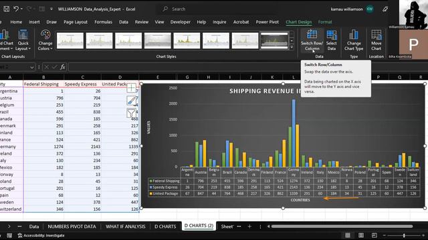Image resolution: width=428 pixels, height=240 pixels.
Task: Click the Federal Shipping green legend entry
Action: click(x=165, y=181)
